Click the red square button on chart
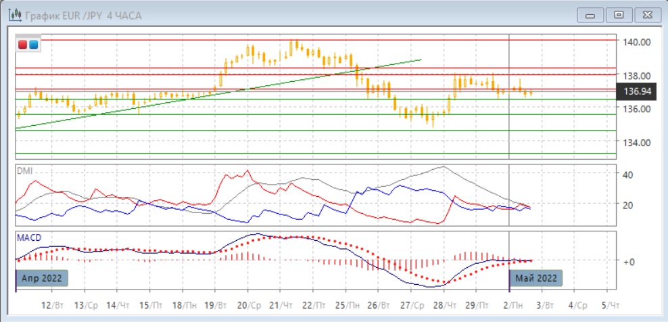This screenshot has height=322, width=668. 22,45
